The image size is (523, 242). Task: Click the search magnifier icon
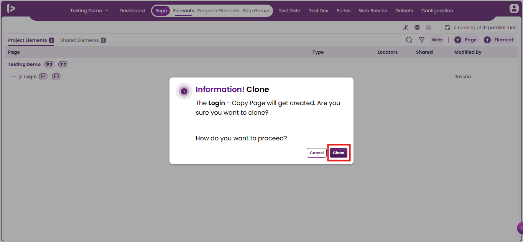tap(409, 40)
